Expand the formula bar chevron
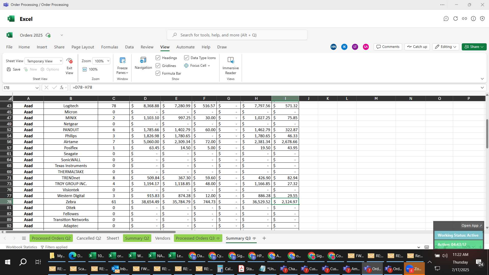 (x=482, y=88)
